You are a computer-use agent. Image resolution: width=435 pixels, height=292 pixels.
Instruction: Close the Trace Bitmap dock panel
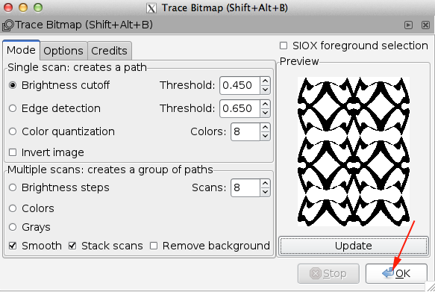425,25
